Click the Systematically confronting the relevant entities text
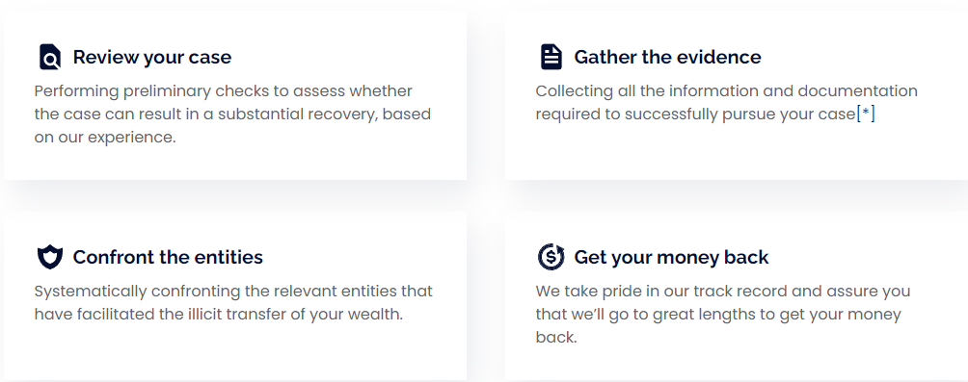The width and height of the screenshot is (968, 382). click(x=233, y=302)
